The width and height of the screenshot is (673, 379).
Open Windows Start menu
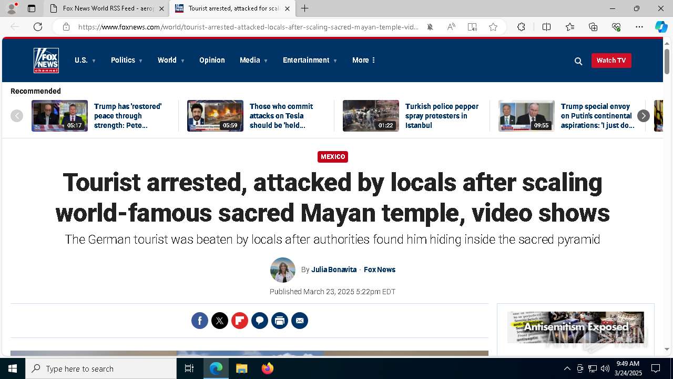tap(13, 368)
